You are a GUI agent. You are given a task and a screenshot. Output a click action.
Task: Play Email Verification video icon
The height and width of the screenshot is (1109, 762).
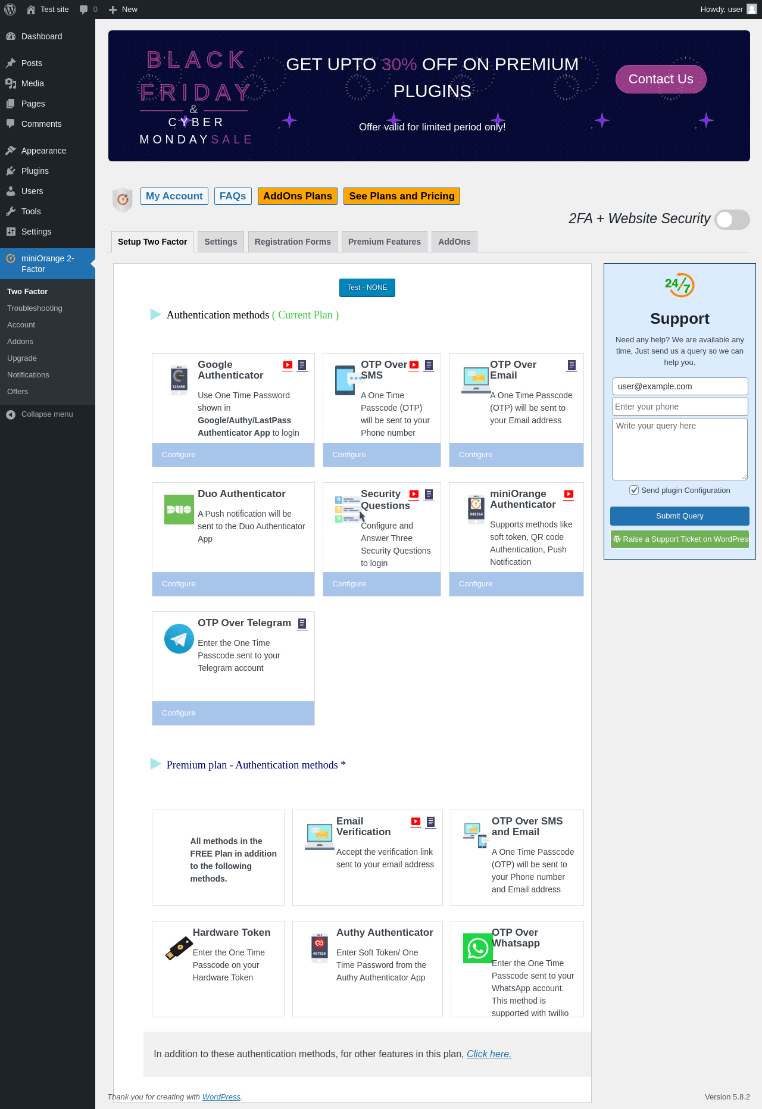[416, 821]
